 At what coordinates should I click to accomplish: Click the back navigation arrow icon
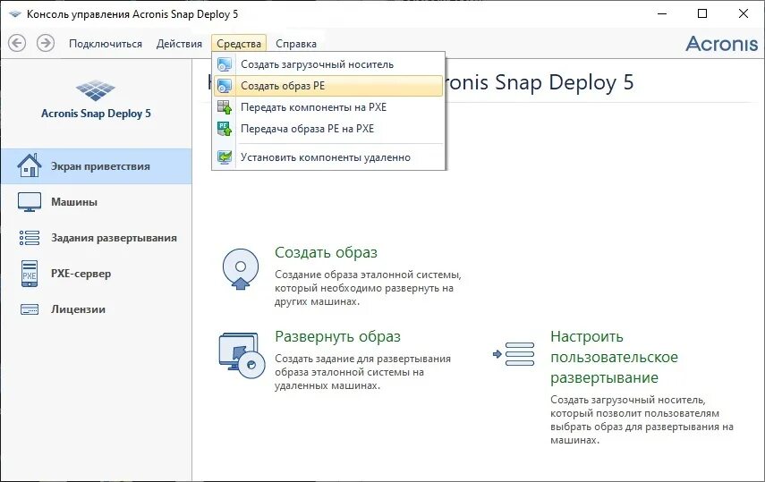click(x=17, y=43)
